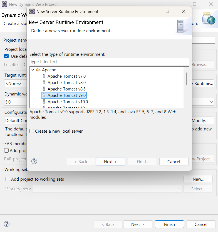Focus the type filter text field
Image resolution: width=218 pixels, height=232 pixels.
point(109,61)
